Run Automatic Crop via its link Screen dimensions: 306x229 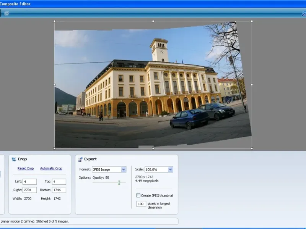coord(51,168)
